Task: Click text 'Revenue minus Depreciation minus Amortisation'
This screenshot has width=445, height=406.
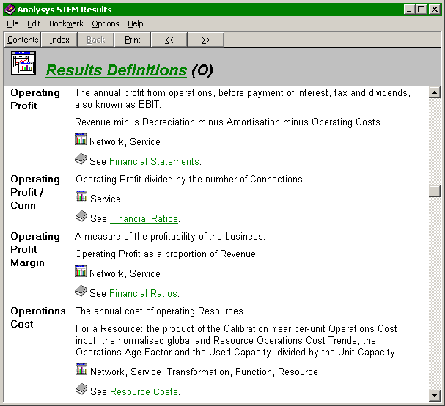Action: pyautogui.click(x=177, y=122)
